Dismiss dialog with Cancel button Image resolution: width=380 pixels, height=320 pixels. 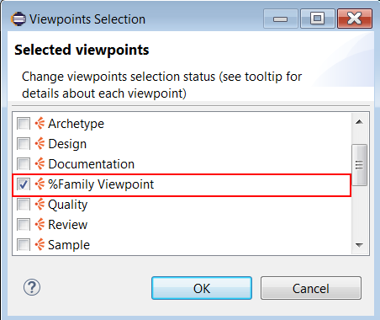(x=311, y=288)
